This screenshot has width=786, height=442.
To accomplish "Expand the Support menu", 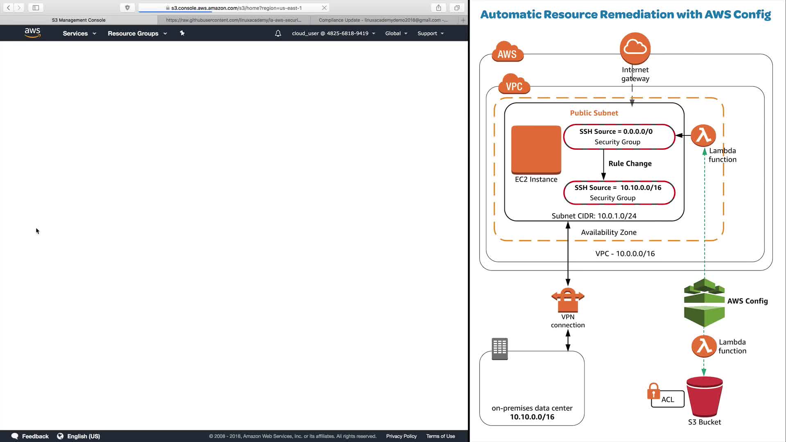I will [x=430, y=34].
